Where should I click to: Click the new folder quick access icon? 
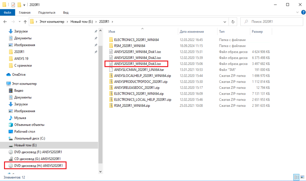19,5
